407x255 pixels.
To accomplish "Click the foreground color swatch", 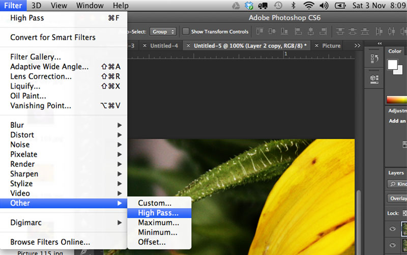I will pyautogui.click(x=392, y=64).
